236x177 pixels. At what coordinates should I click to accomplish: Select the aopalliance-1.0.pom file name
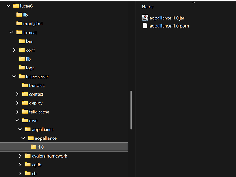[x=169, y=26]
